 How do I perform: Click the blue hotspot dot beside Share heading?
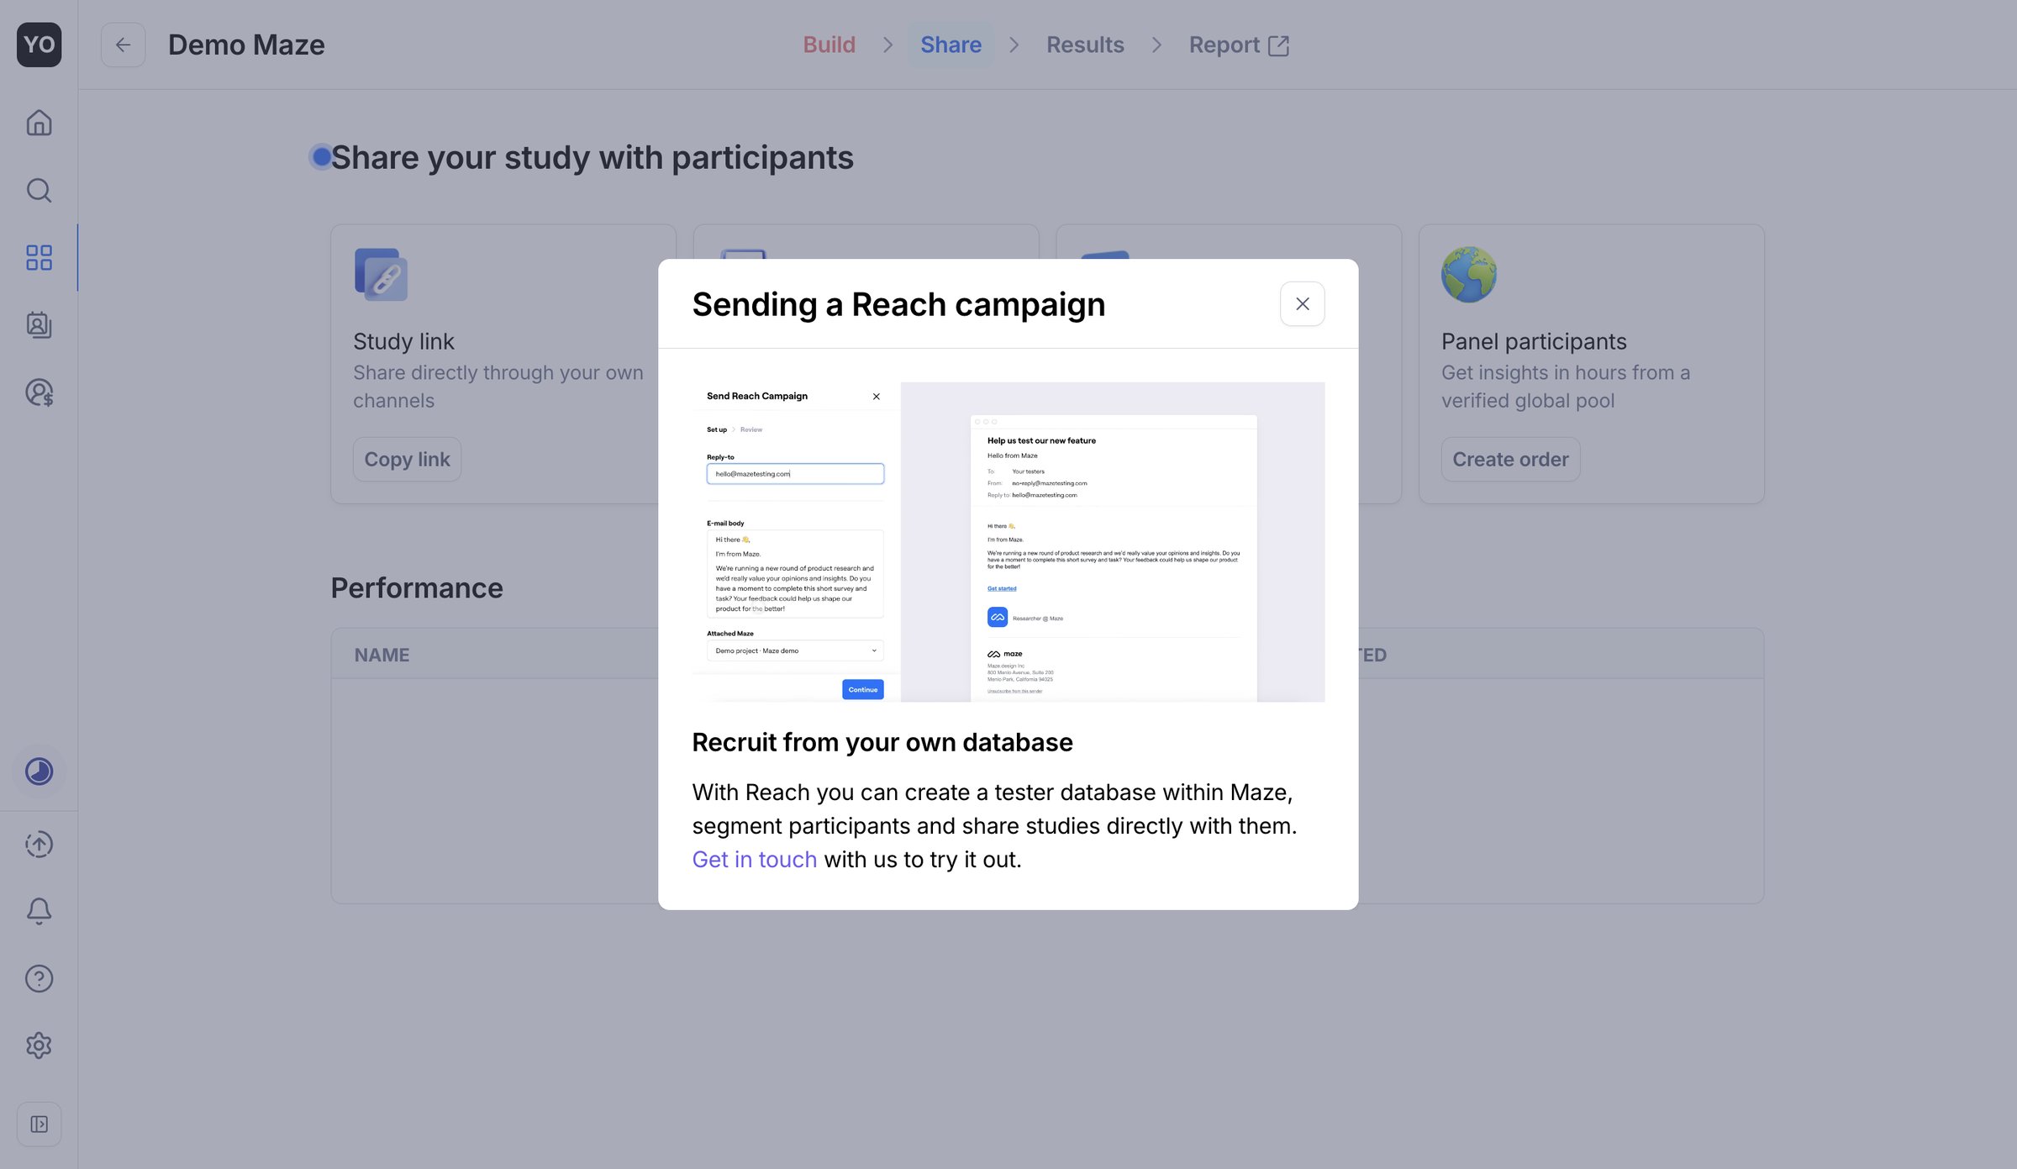[321, 156]
